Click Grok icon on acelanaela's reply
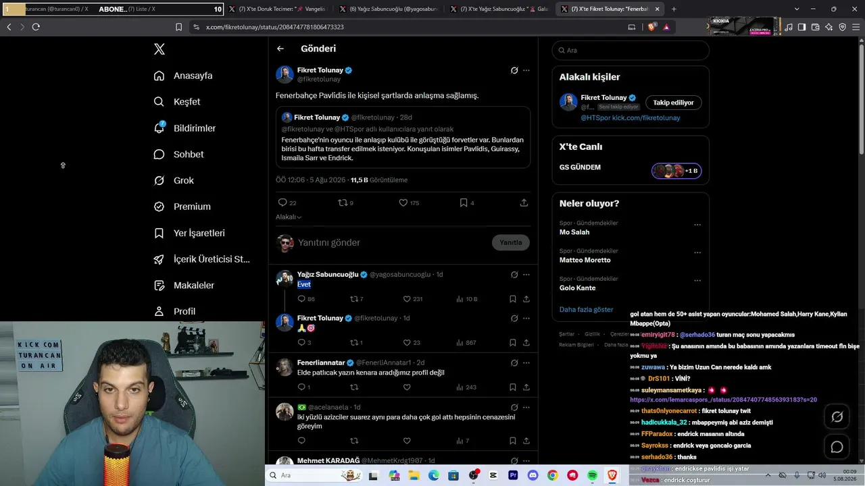The height and width of the screenshot is (486, 865). 514,407
